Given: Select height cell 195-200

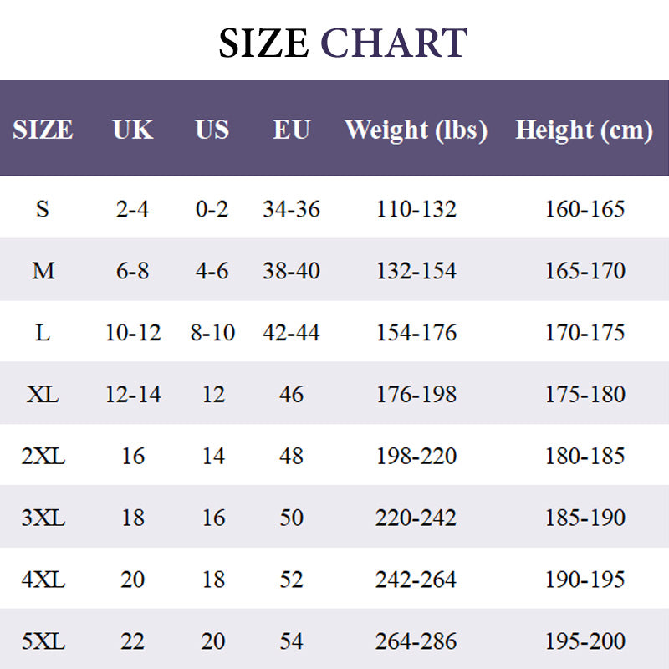Looking at the screenshot, I should tap(585, 641).
